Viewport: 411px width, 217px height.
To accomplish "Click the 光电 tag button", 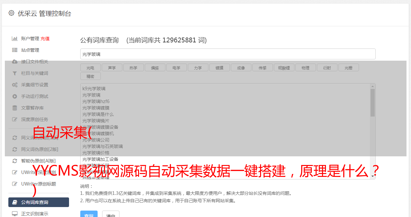I will [90, 67].
